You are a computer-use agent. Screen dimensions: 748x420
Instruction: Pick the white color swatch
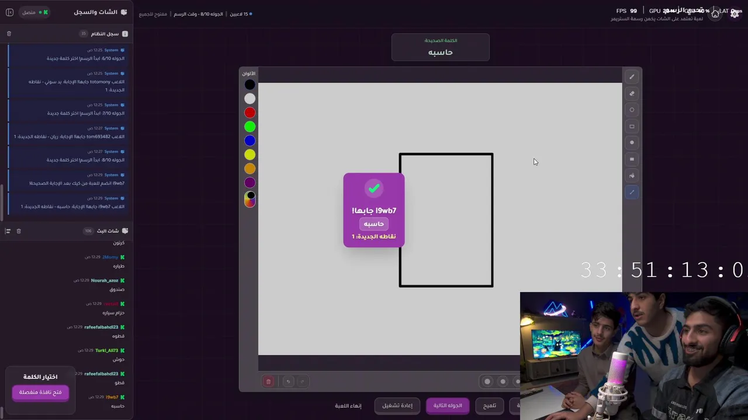tap(250, 99)
